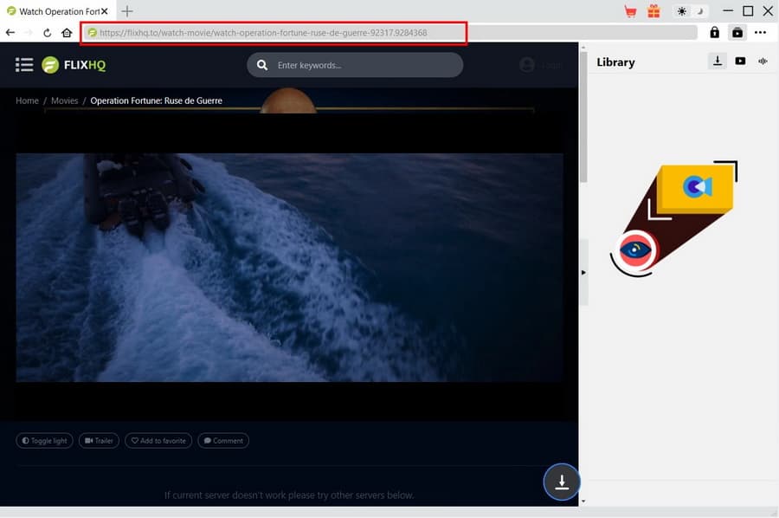Click inside the Enter keywords search field
Screen dimensions: 779x518
355,65
